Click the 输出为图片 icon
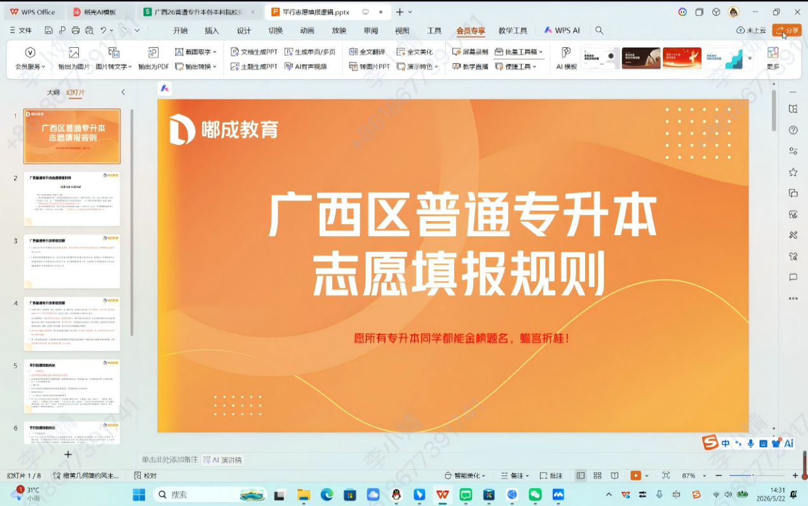 [x=74, y=53]
